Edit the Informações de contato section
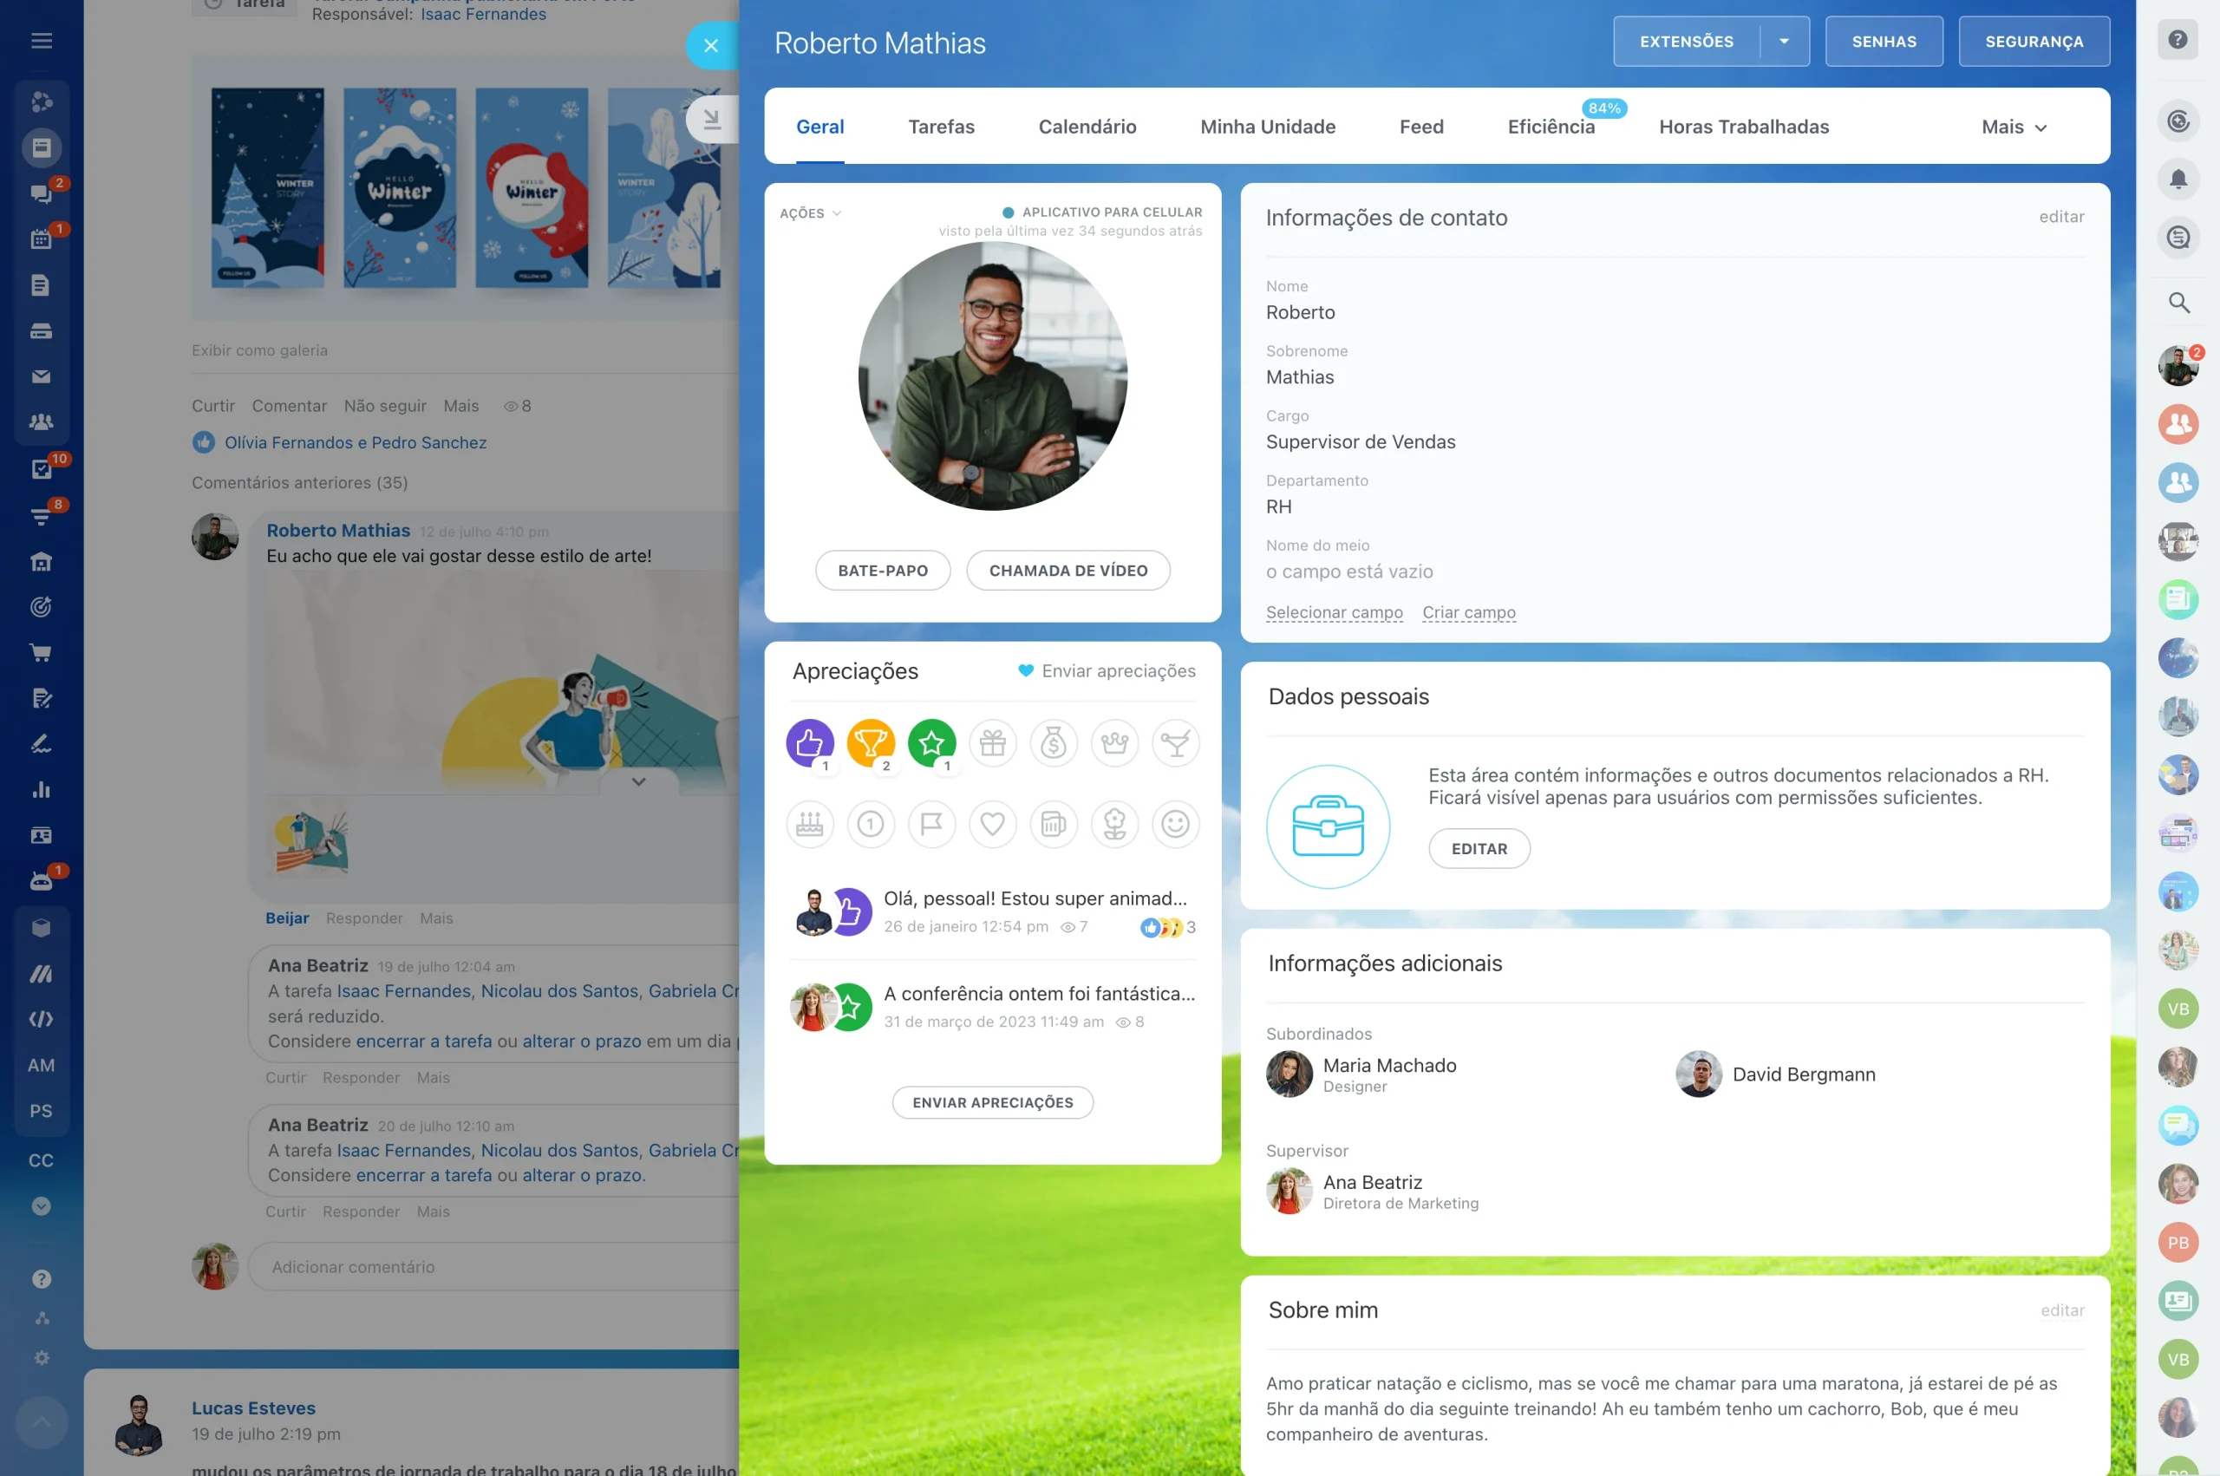The height and width of the screenshot is (1476, 2220). point(2061,218)
